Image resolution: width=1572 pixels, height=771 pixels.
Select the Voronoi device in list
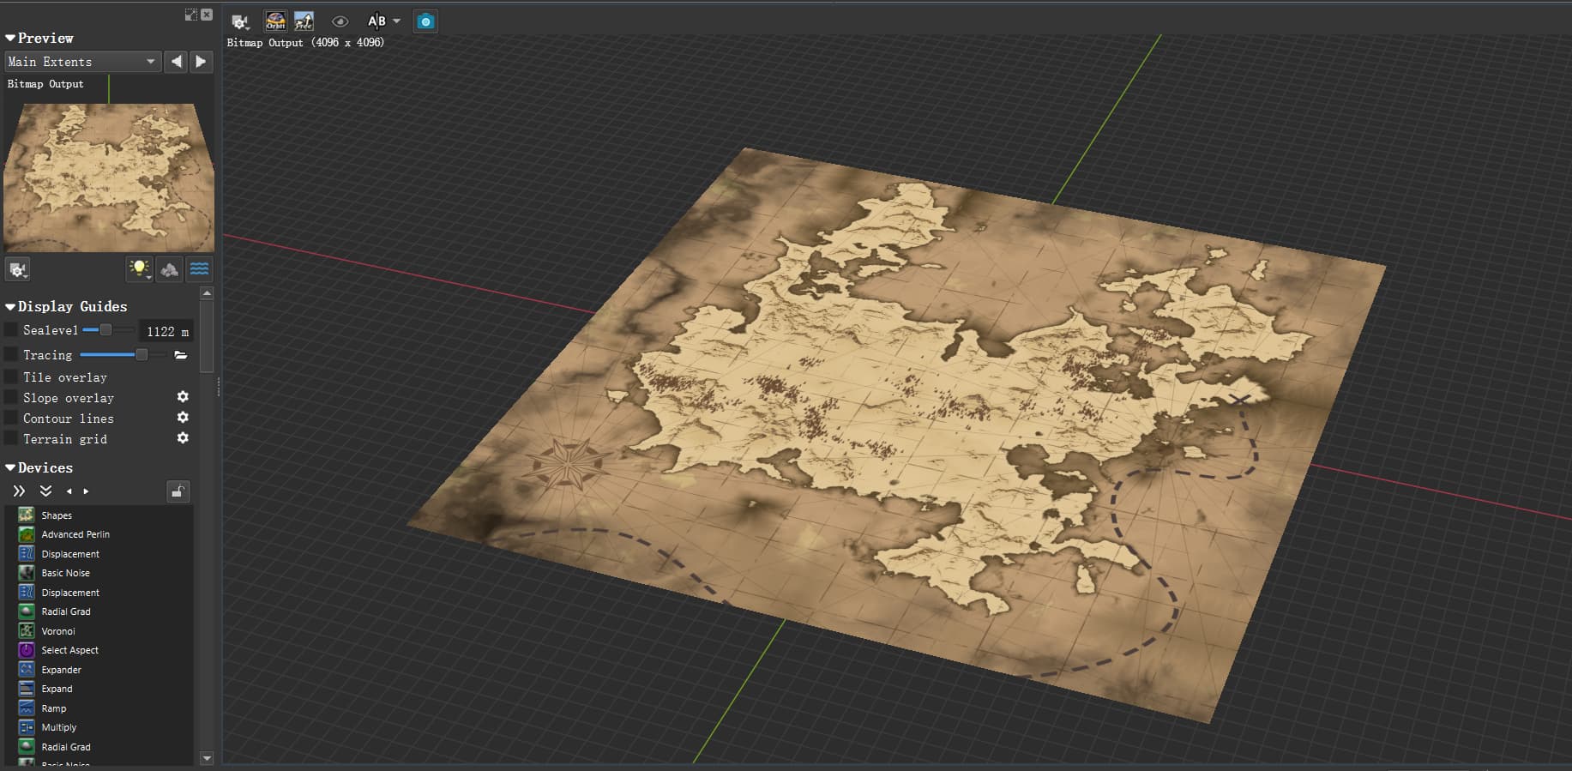pyautogui.click(x=58, y=631)
